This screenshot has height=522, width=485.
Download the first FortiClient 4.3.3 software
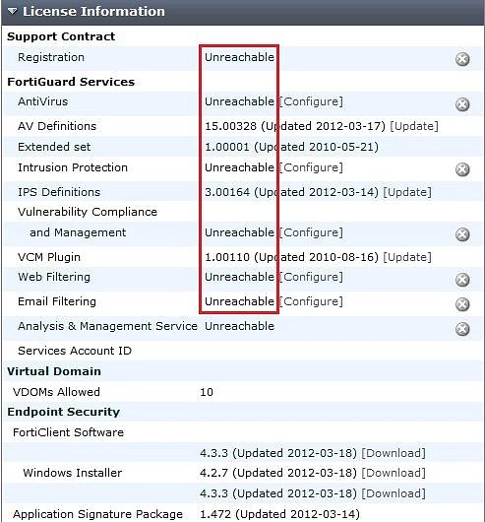[394, 453]
